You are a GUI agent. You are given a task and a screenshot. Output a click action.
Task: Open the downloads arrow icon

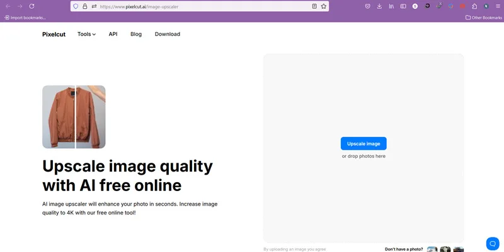pos(379,6)
